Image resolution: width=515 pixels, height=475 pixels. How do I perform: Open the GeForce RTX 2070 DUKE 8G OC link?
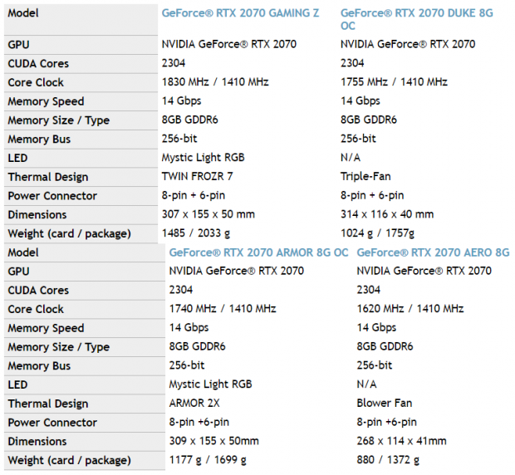pos(416,19)
